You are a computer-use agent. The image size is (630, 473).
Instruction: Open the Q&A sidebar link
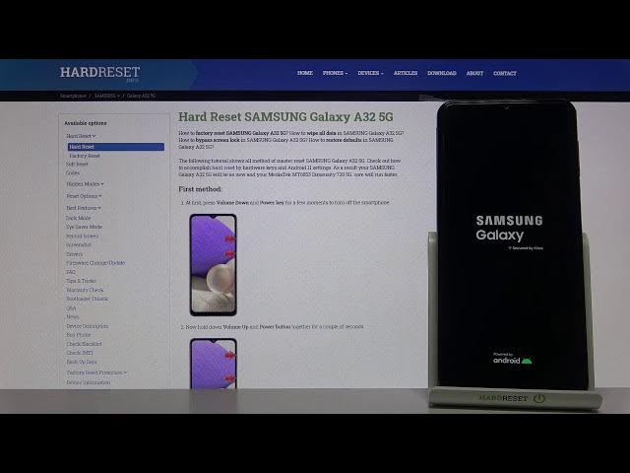coord(71,307)
